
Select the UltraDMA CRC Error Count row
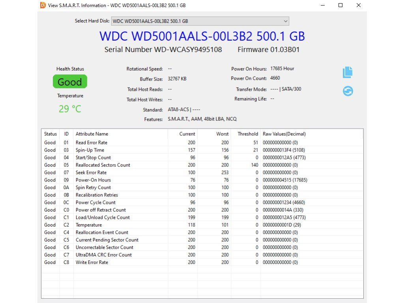tap(103, 255)
